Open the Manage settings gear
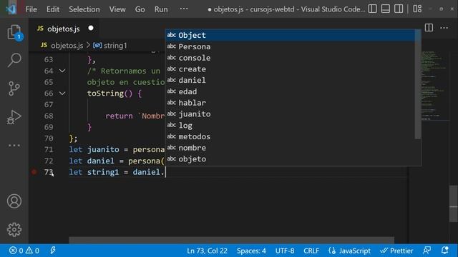Screen dimensions: 458x257 [x=14, y=230]
